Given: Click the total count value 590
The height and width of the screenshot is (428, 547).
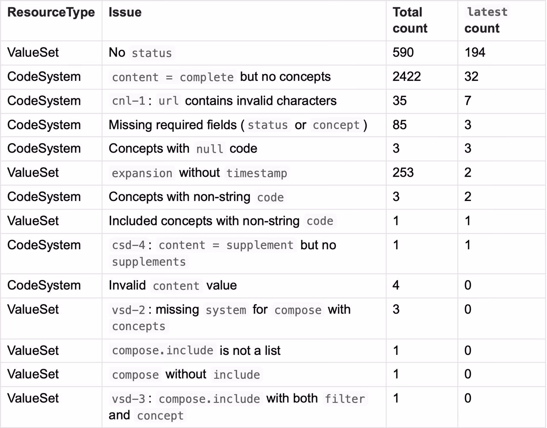Looking at the screenshot, I should point(403,53).
